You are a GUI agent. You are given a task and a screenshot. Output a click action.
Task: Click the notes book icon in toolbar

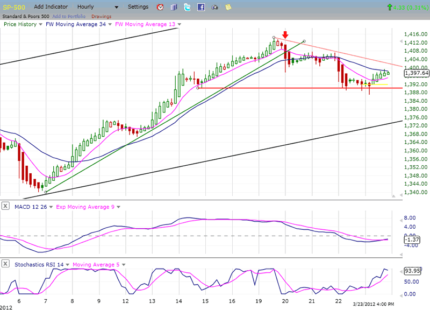click(x=174, y=8)
